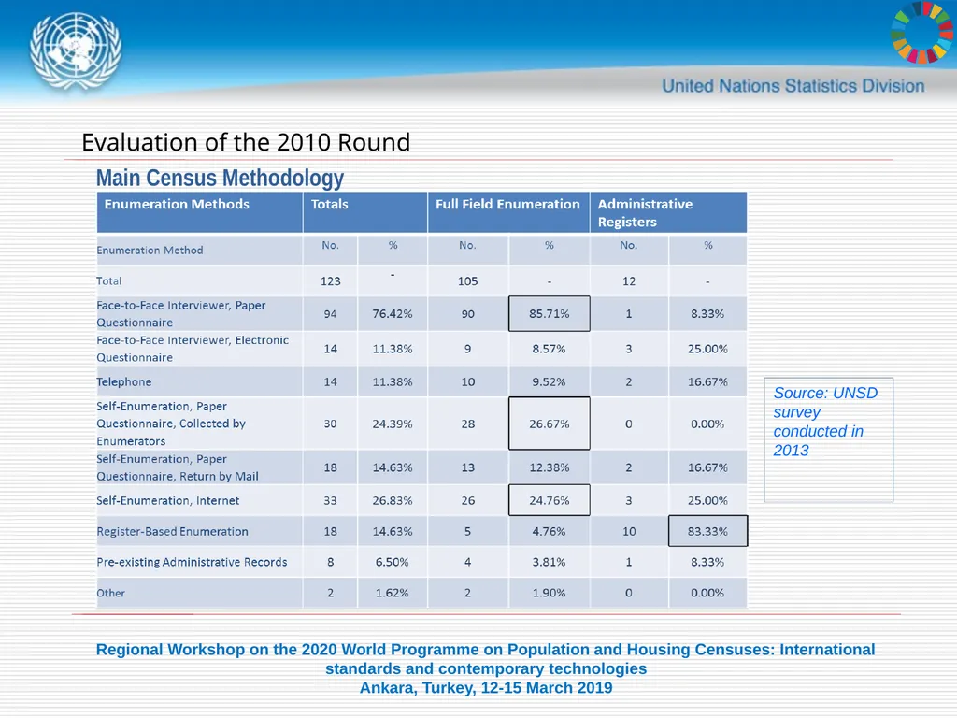The image size is (957, 718).
Task: Click '10' in the Register-Based Enumeration row
Action: pos(629,532)
